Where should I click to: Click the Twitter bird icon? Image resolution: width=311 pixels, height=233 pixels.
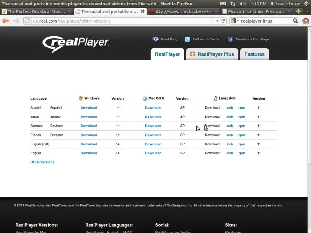(187, 39)
